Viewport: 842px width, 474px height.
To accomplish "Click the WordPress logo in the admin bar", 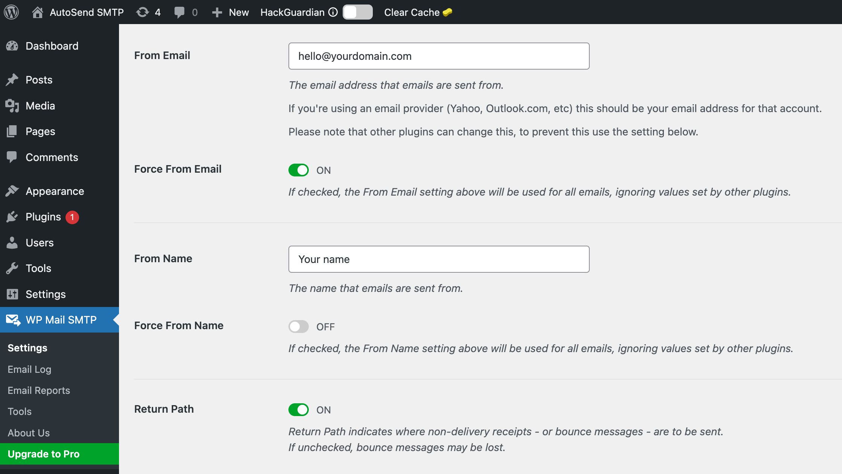I will (x=11, y=12).
